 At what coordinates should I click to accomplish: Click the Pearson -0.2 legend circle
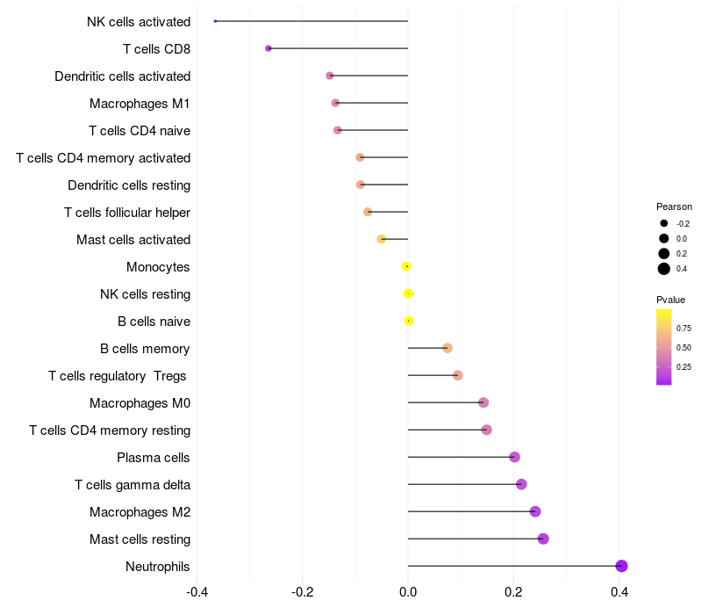tap(664, 223)
